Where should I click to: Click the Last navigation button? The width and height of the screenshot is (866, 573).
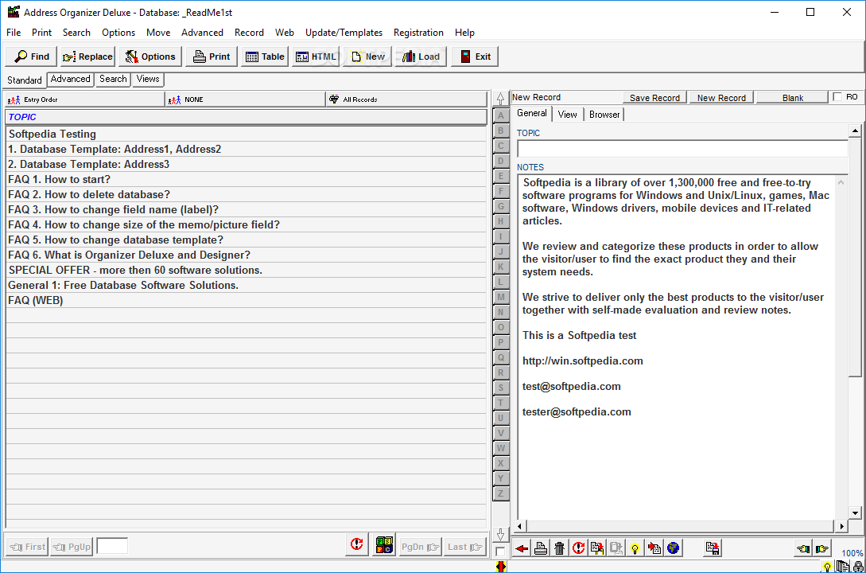pyautogui.click(x=465, y=547)
